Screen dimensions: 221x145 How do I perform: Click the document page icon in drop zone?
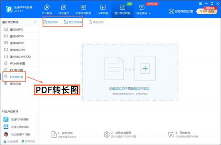(x=114, y=68)
